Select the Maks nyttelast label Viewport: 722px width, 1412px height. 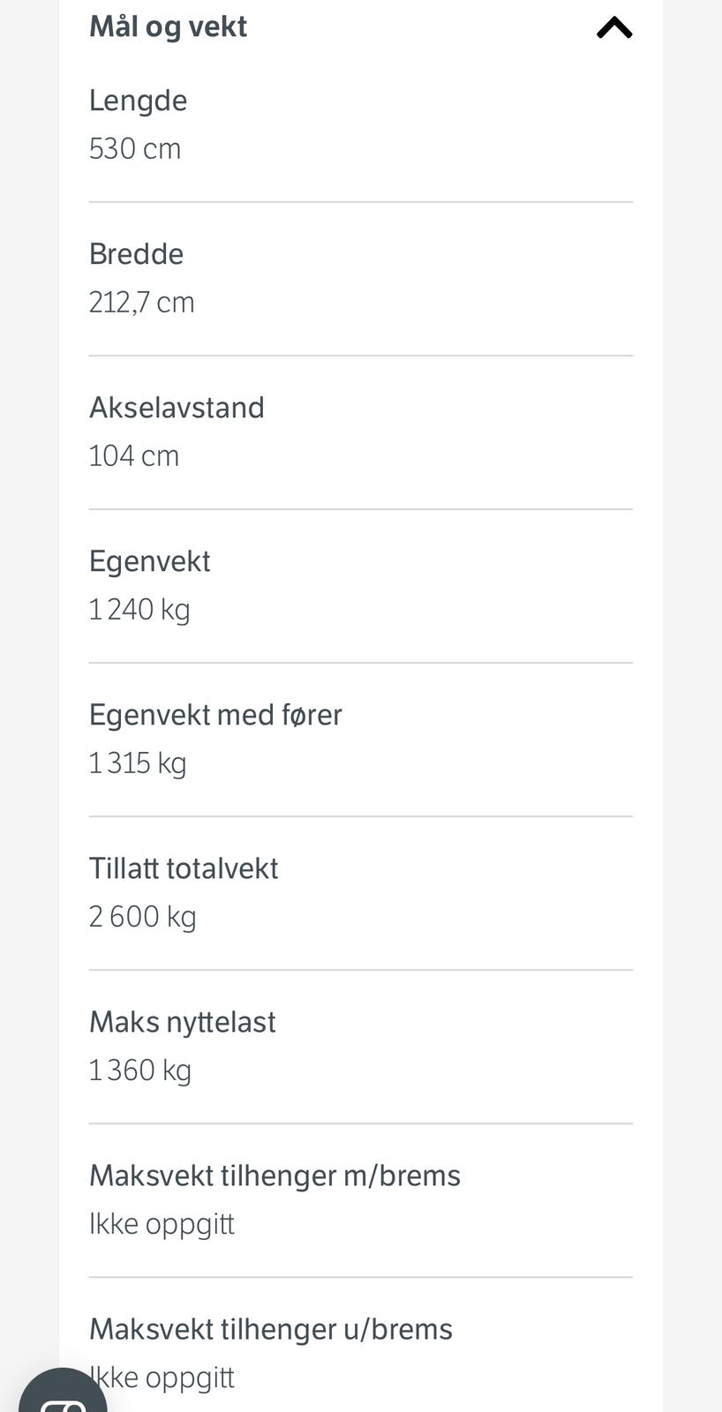tap(183, 1022)
